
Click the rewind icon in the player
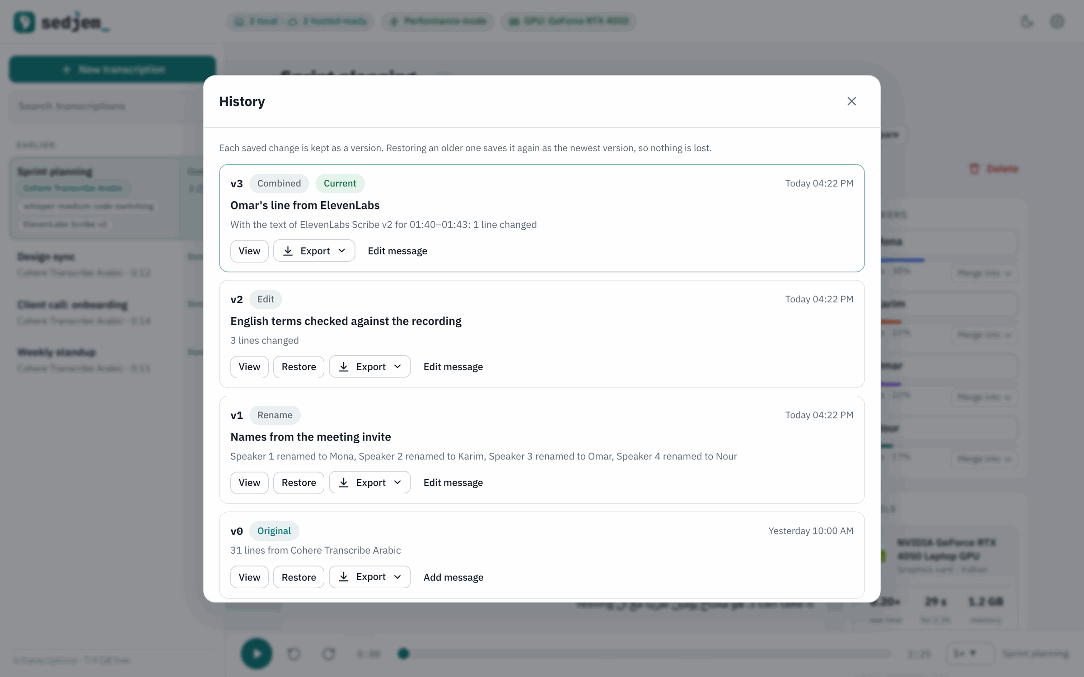(x=294, y=653)
